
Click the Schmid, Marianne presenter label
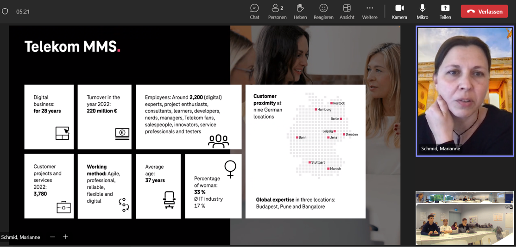(20, 237)
